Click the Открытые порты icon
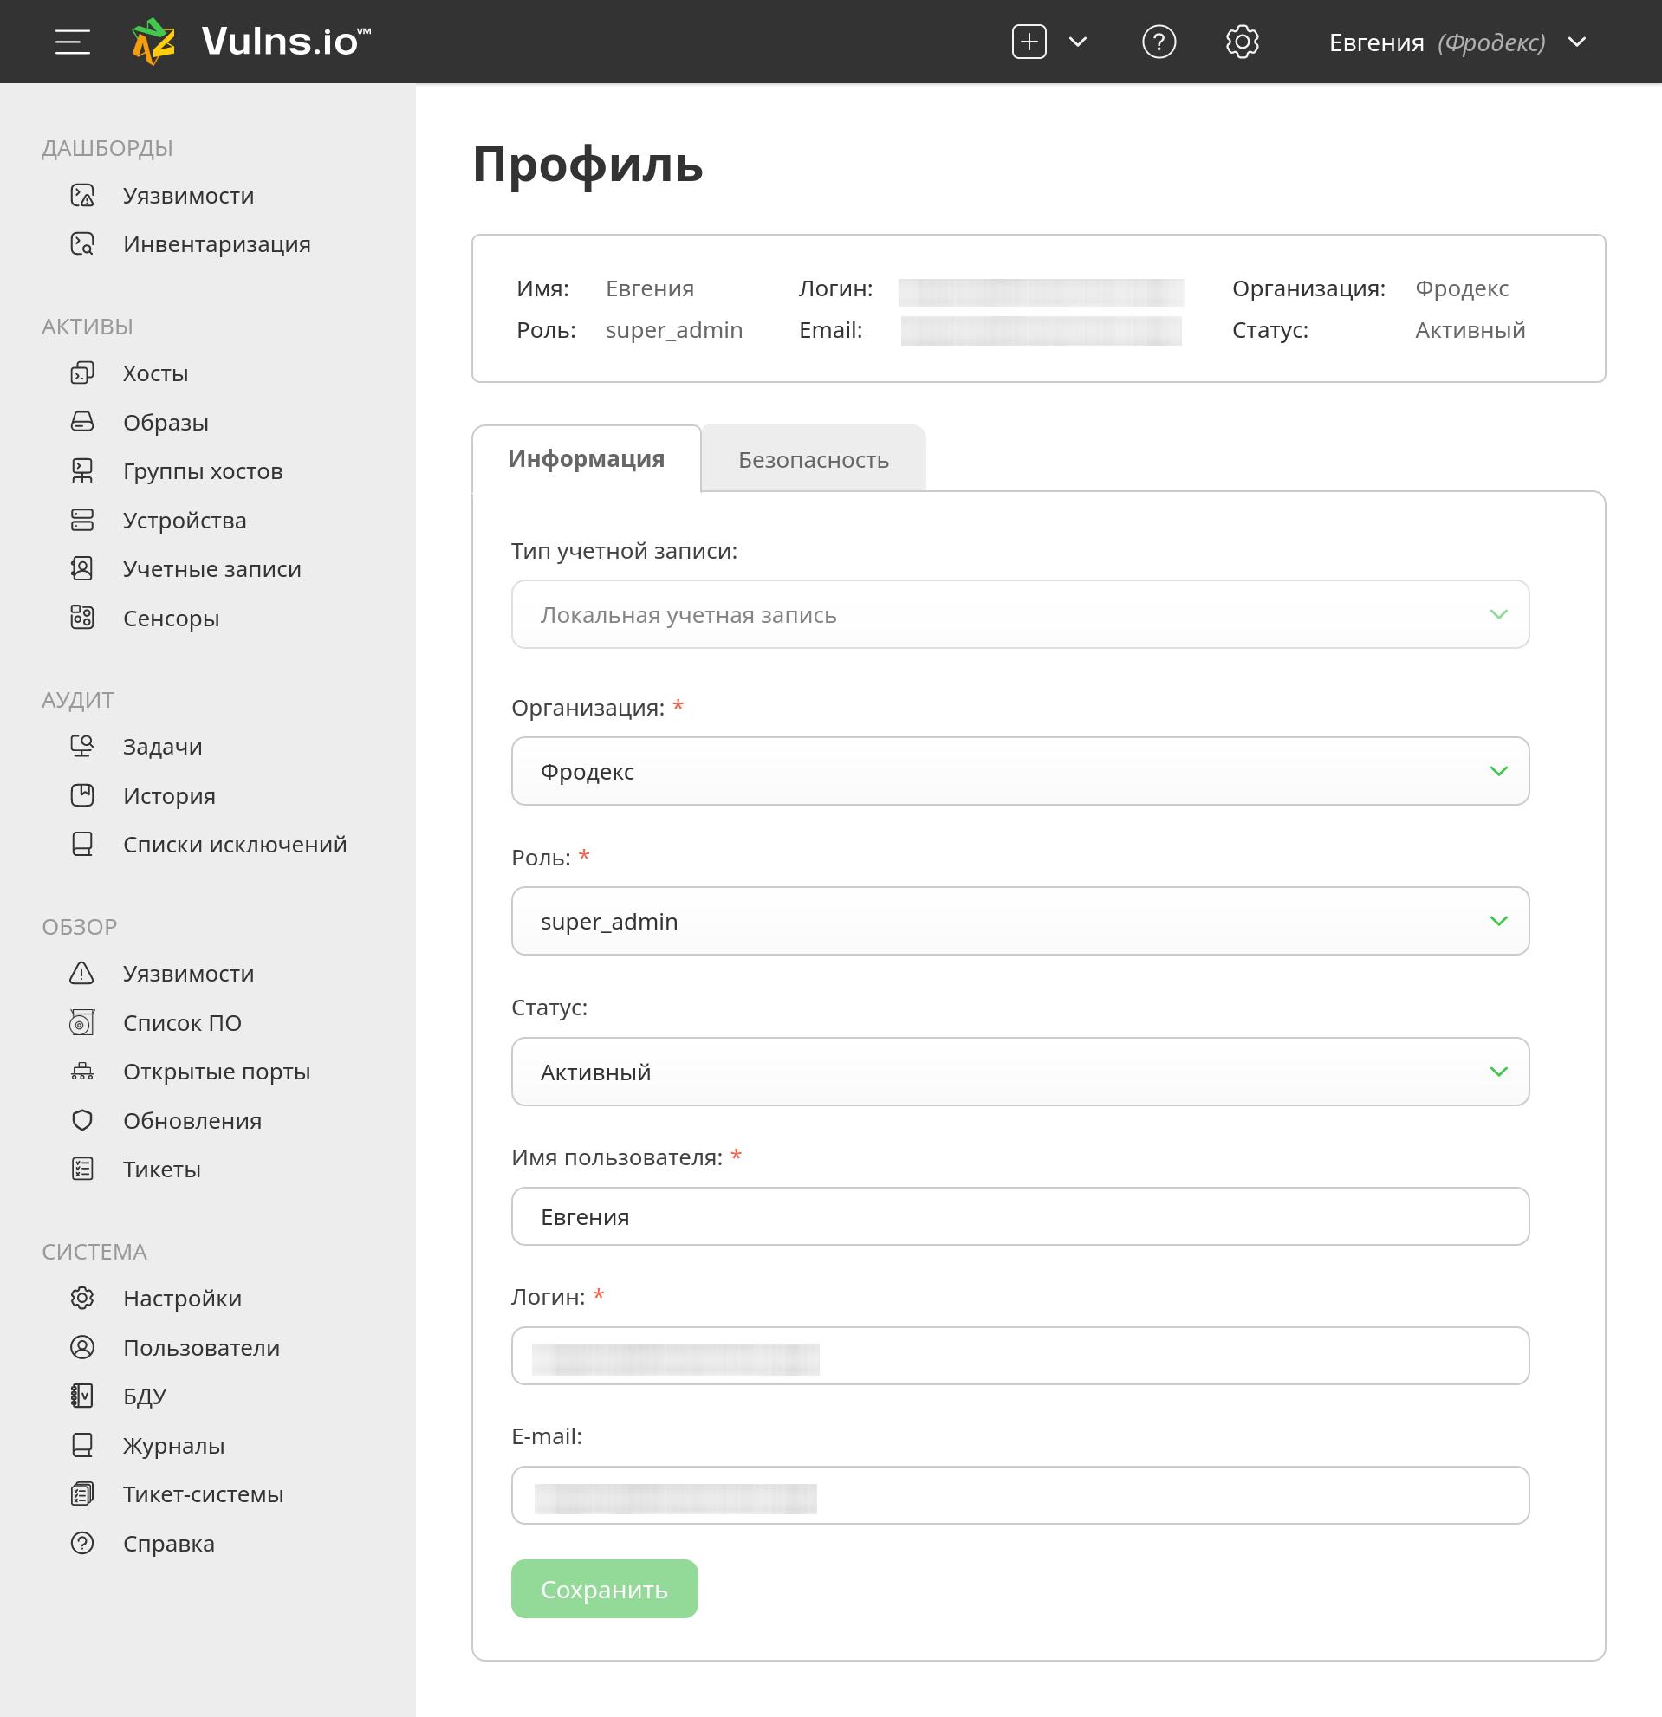Viewport: 1662px width, 1717px height. 82,1072
